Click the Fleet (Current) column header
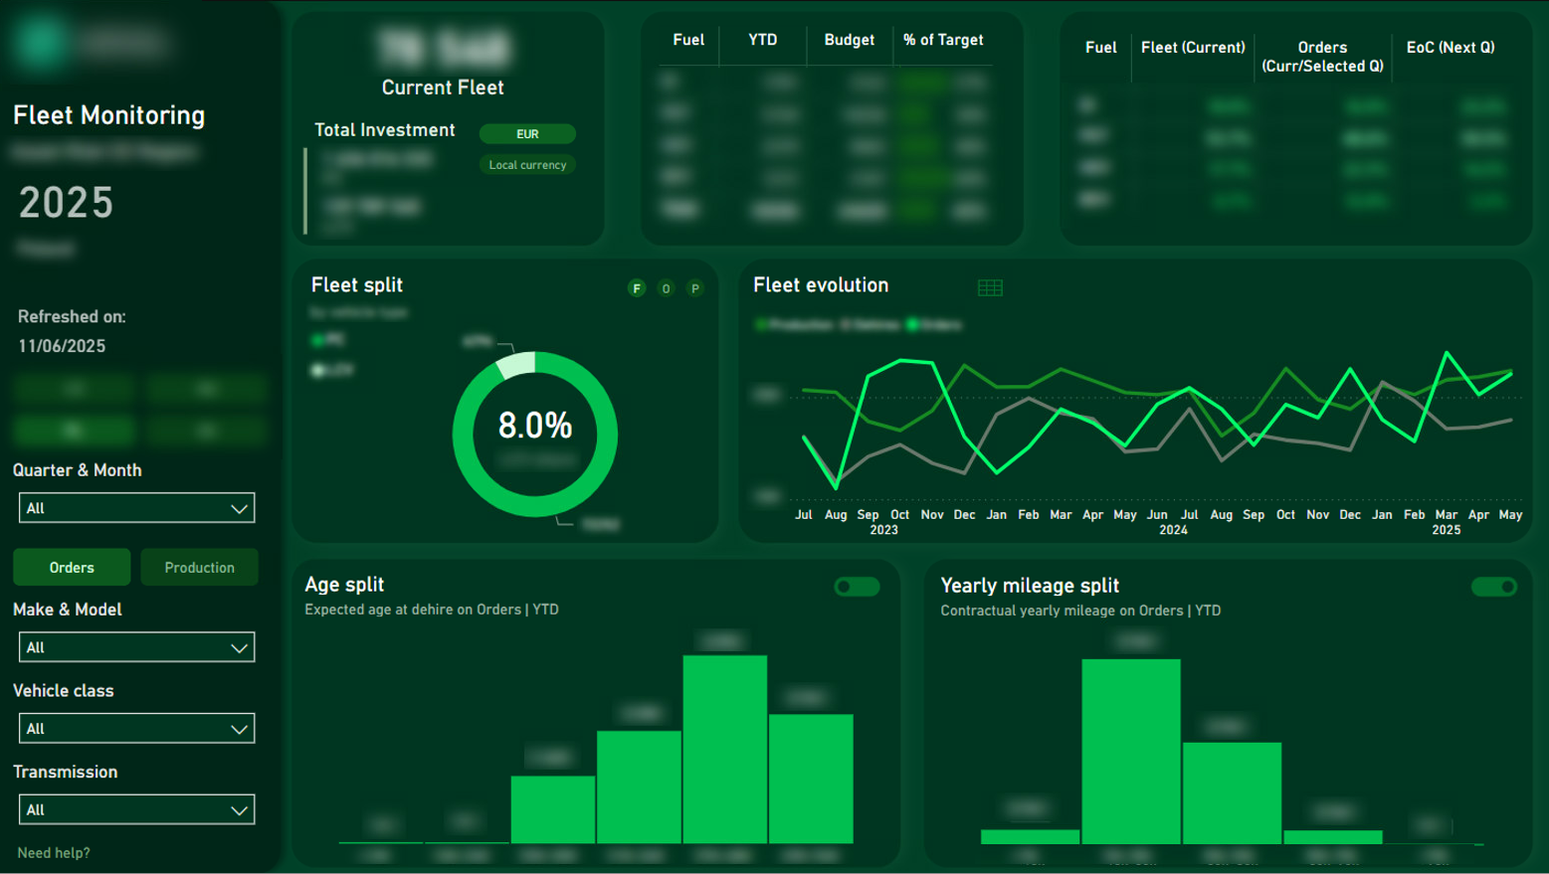Viewport: 1549px width, 874px height. pyautogui.click(x=1193, y=47)
